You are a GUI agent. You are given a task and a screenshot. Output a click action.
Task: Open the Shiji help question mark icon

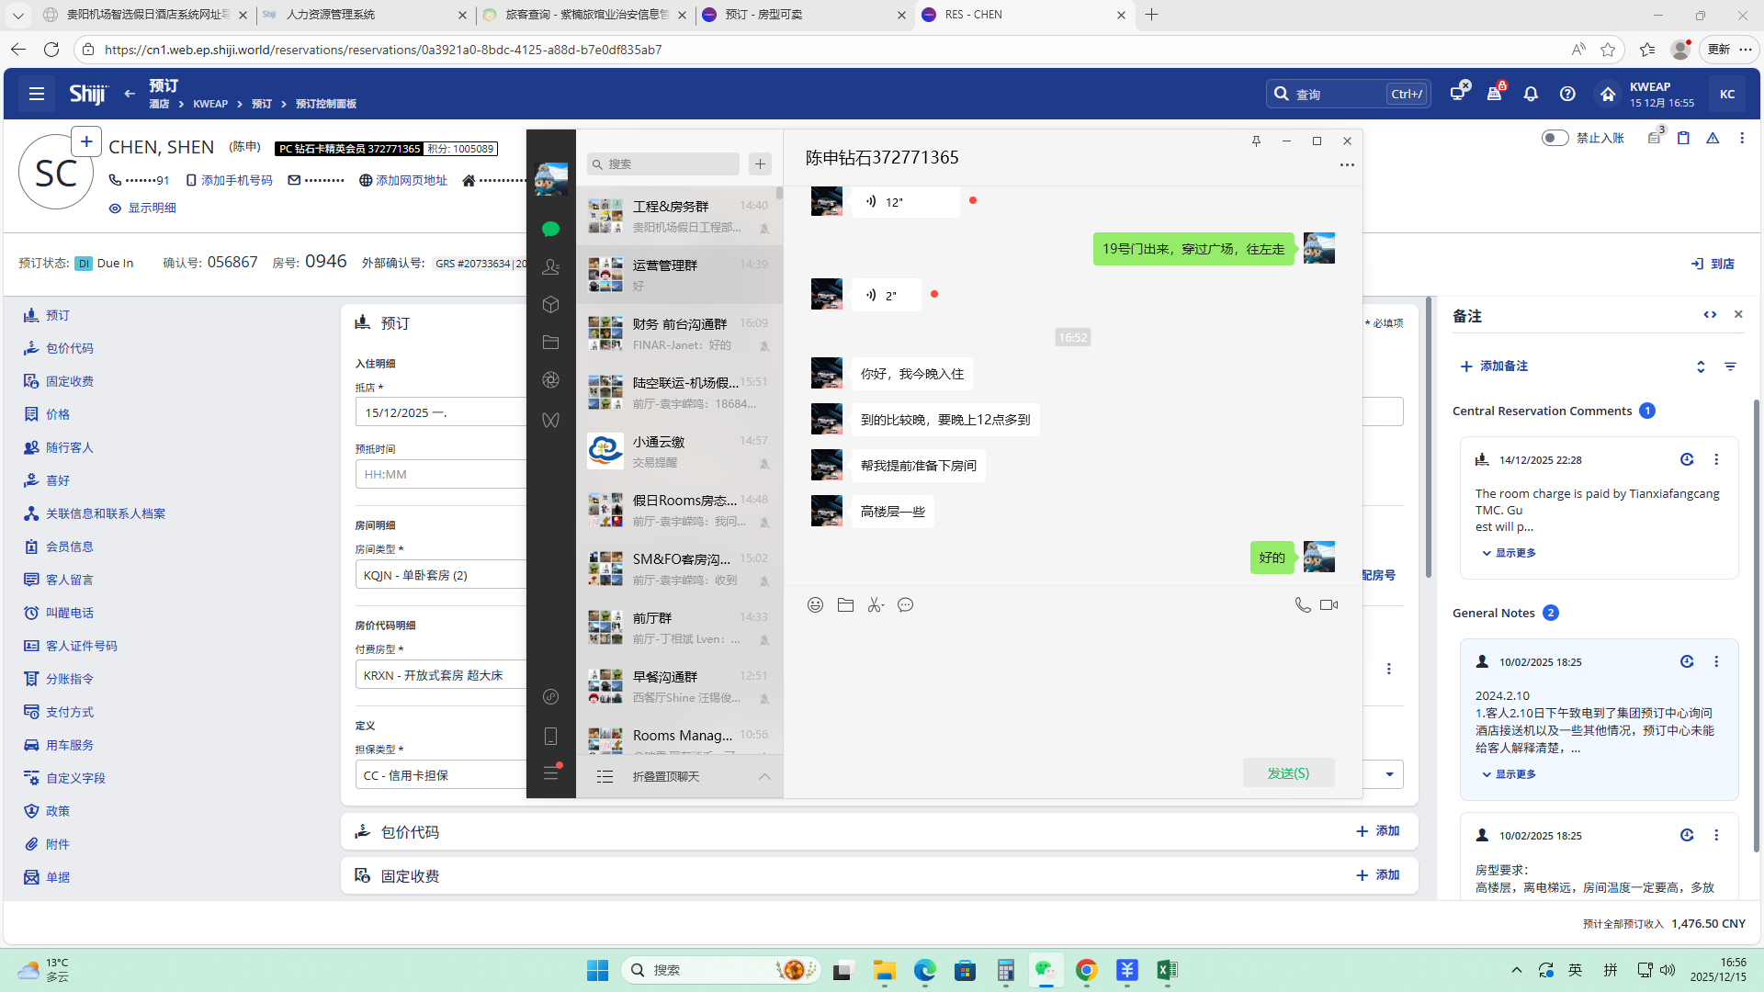(1567, 94)
